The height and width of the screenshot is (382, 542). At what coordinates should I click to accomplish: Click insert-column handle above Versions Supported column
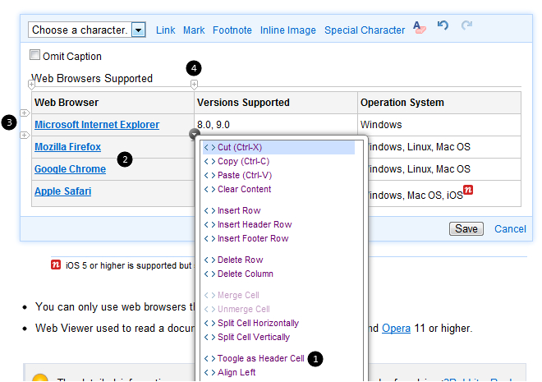195,84
